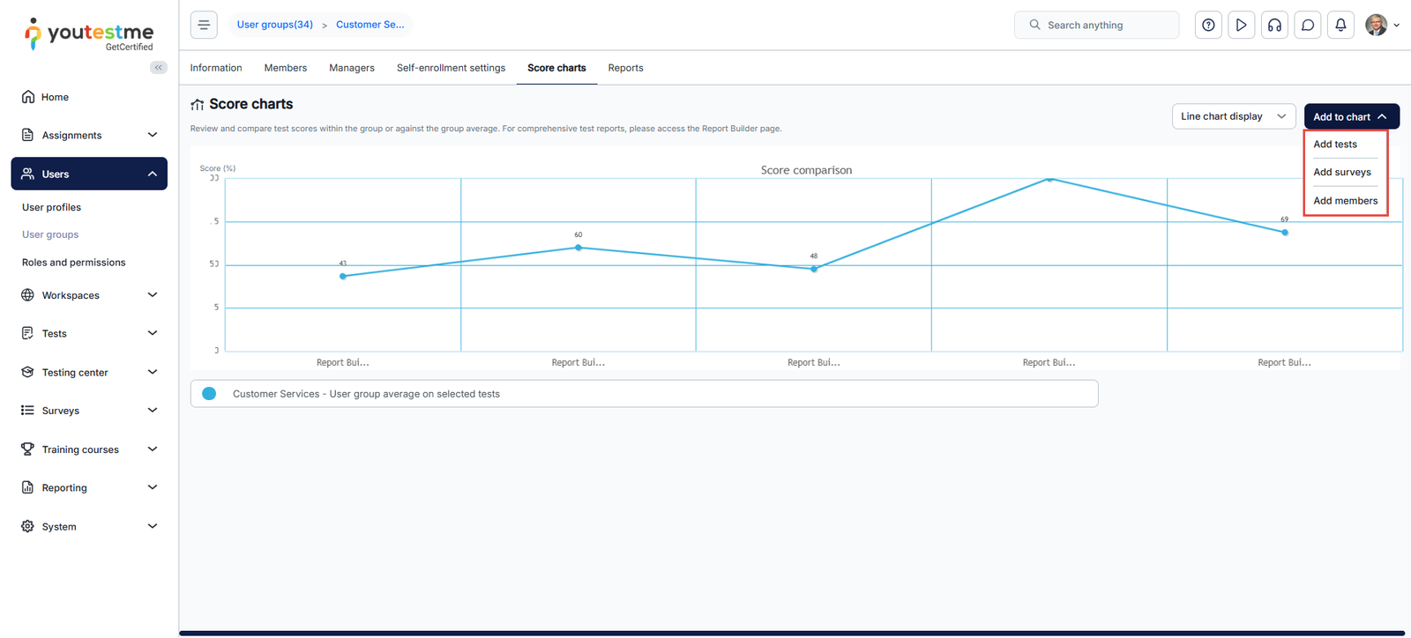Screen dimensions: 1411x638
Task: Switch to the Members tab
Action: (286, 68)
